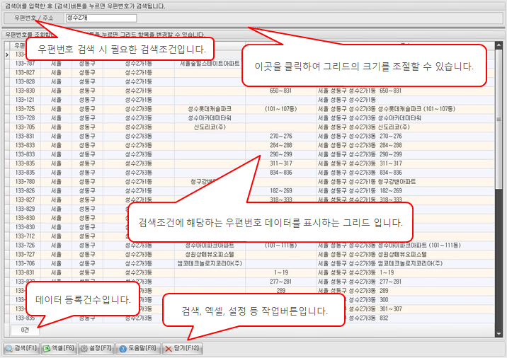Click the 270~276 lot range cell
This screenshot has width=507, height=358.
coord(280,136)
